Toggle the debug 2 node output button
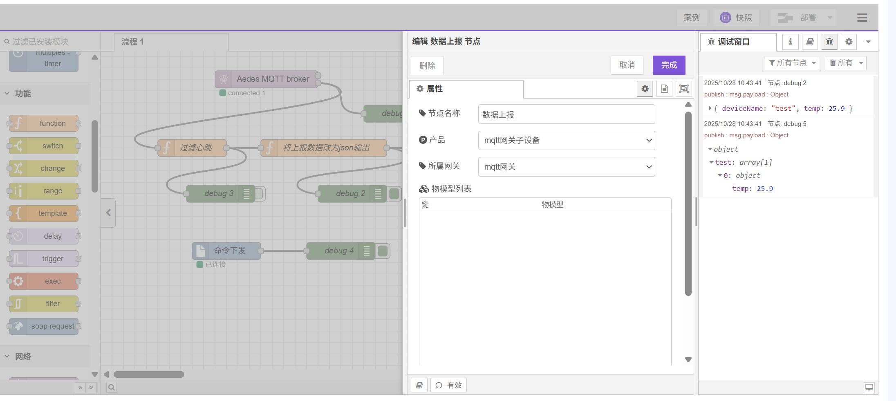The width and height of the screenshot is (896, 401). [x=394, y=193]
